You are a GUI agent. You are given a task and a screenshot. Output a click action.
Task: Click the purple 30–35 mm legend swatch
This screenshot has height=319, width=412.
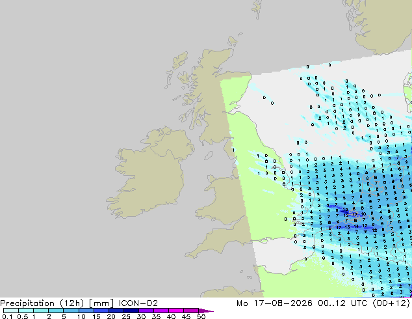(x=146, y=311)
